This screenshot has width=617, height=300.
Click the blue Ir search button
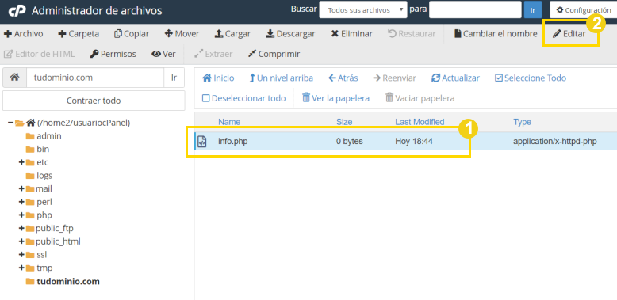533,9
